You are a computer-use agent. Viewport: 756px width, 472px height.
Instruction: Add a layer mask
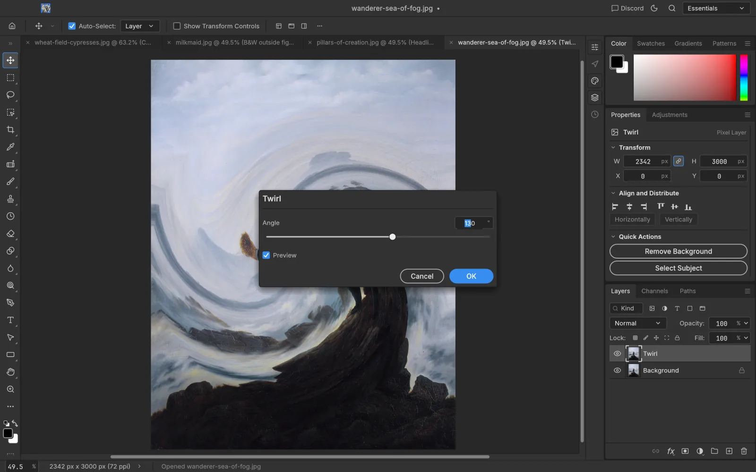click(685, 451)
